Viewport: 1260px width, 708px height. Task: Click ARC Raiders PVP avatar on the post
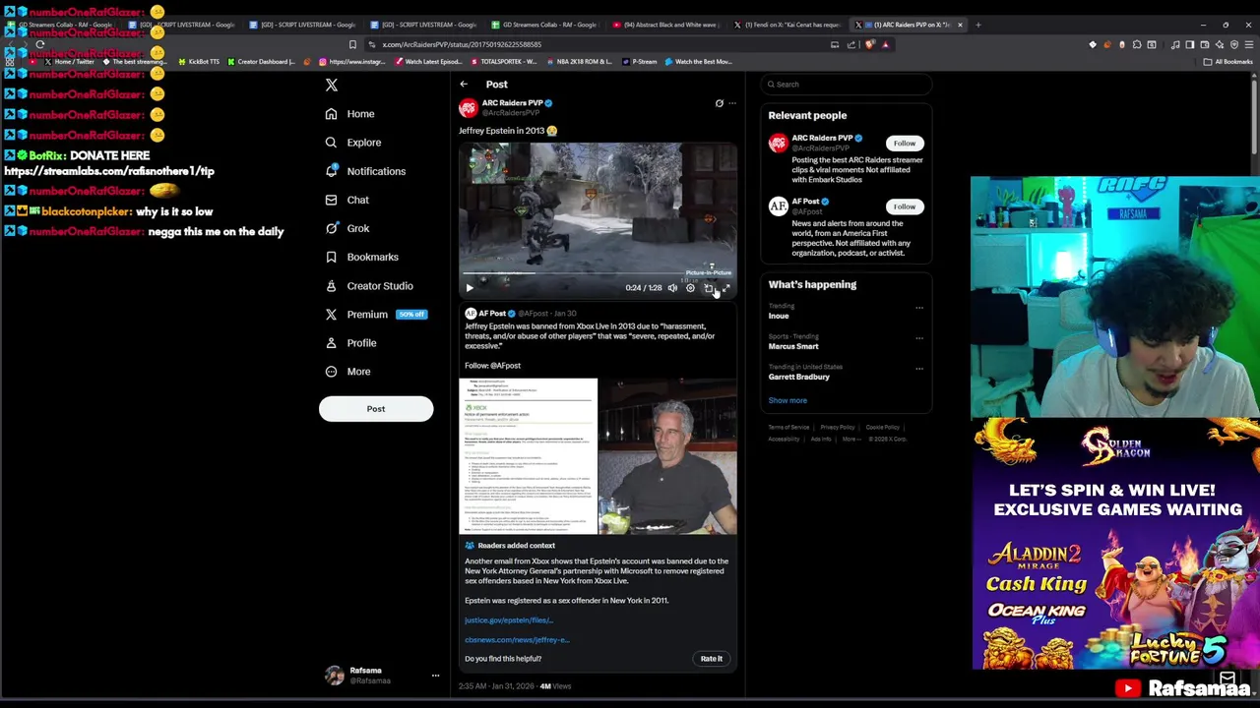coord(469,107)
